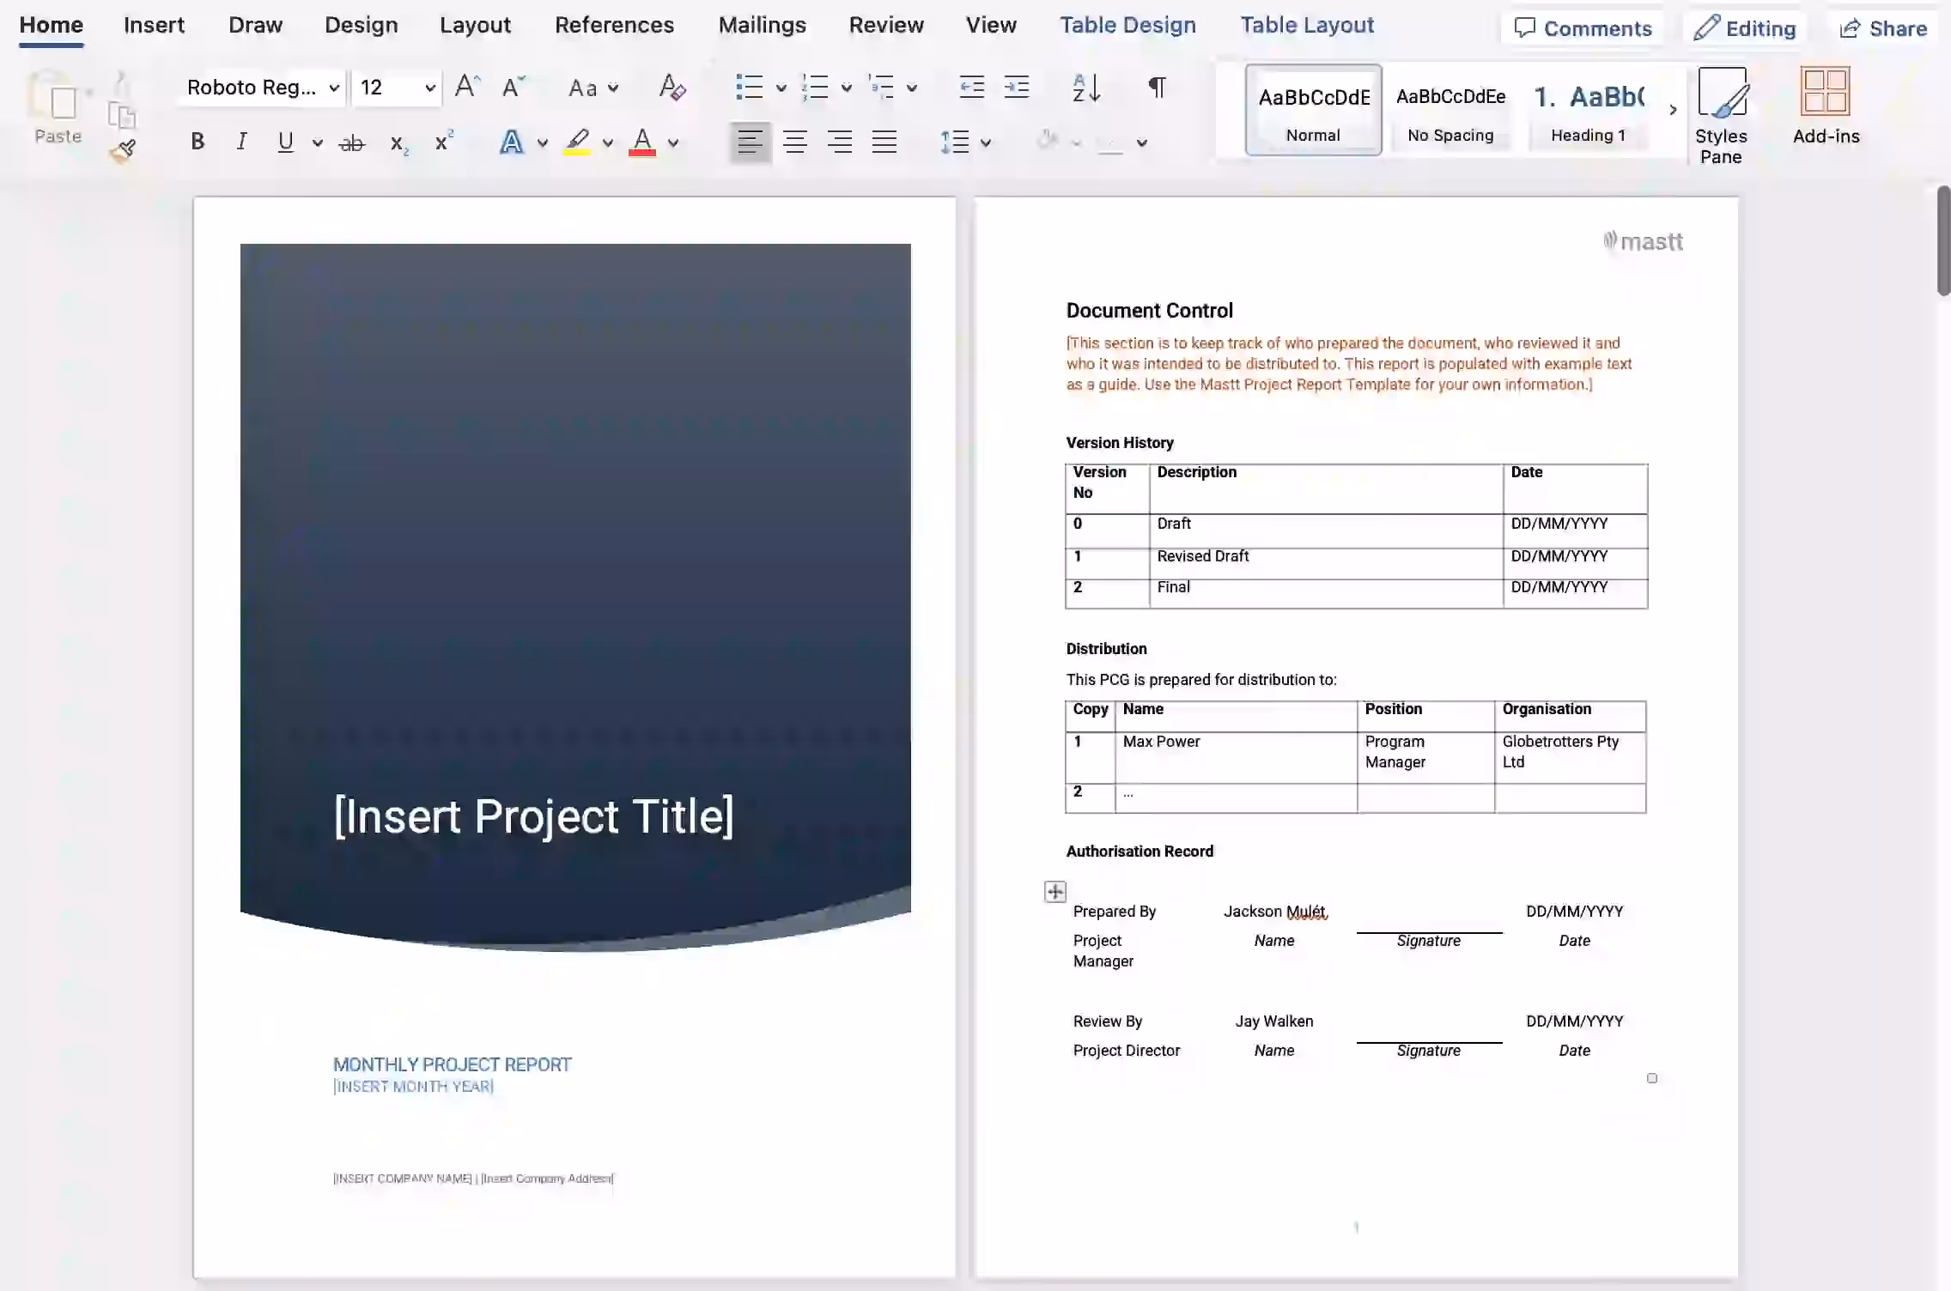1951x1291 pixels.
Task: Sort text A to Z
Action: click(x=1086, y=87)
